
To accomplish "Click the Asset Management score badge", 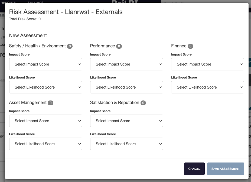I will click(50, 103).
